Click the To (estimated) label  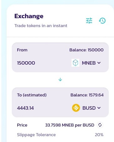click(x=32, y=95)
